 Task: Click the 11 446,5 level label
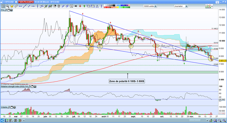(215, 29)
